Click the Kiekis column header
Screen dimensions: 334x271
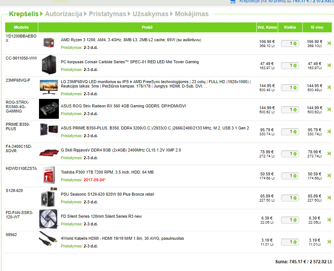coord(290,27)
